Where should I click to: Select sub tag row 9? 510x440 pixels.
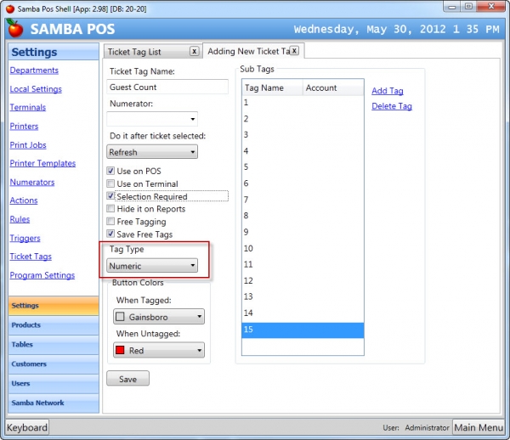point(303,232)
